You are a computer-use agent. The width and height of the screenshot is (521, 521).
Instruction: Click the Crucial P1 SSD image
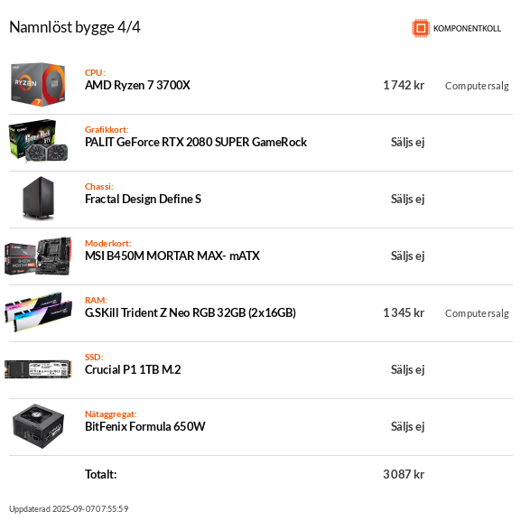[x=38, y=369]
